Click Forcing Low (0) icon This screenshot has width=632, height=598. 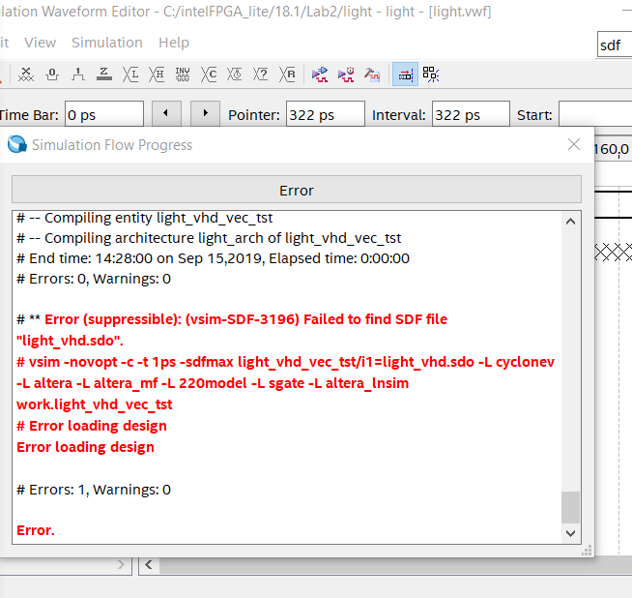coord(52,75)
